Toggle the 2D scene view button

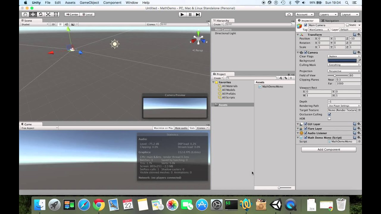53,24
